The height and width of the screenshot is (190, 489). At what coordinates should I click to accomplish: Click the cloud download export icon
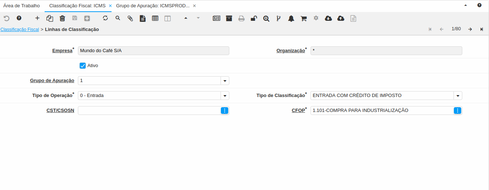pyautogui.click(x=328, y=18)
